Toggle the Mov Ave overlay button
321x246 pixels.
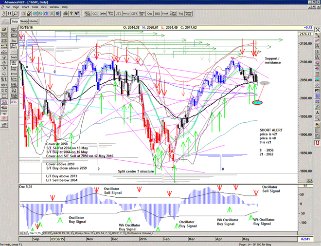point(14,62)
